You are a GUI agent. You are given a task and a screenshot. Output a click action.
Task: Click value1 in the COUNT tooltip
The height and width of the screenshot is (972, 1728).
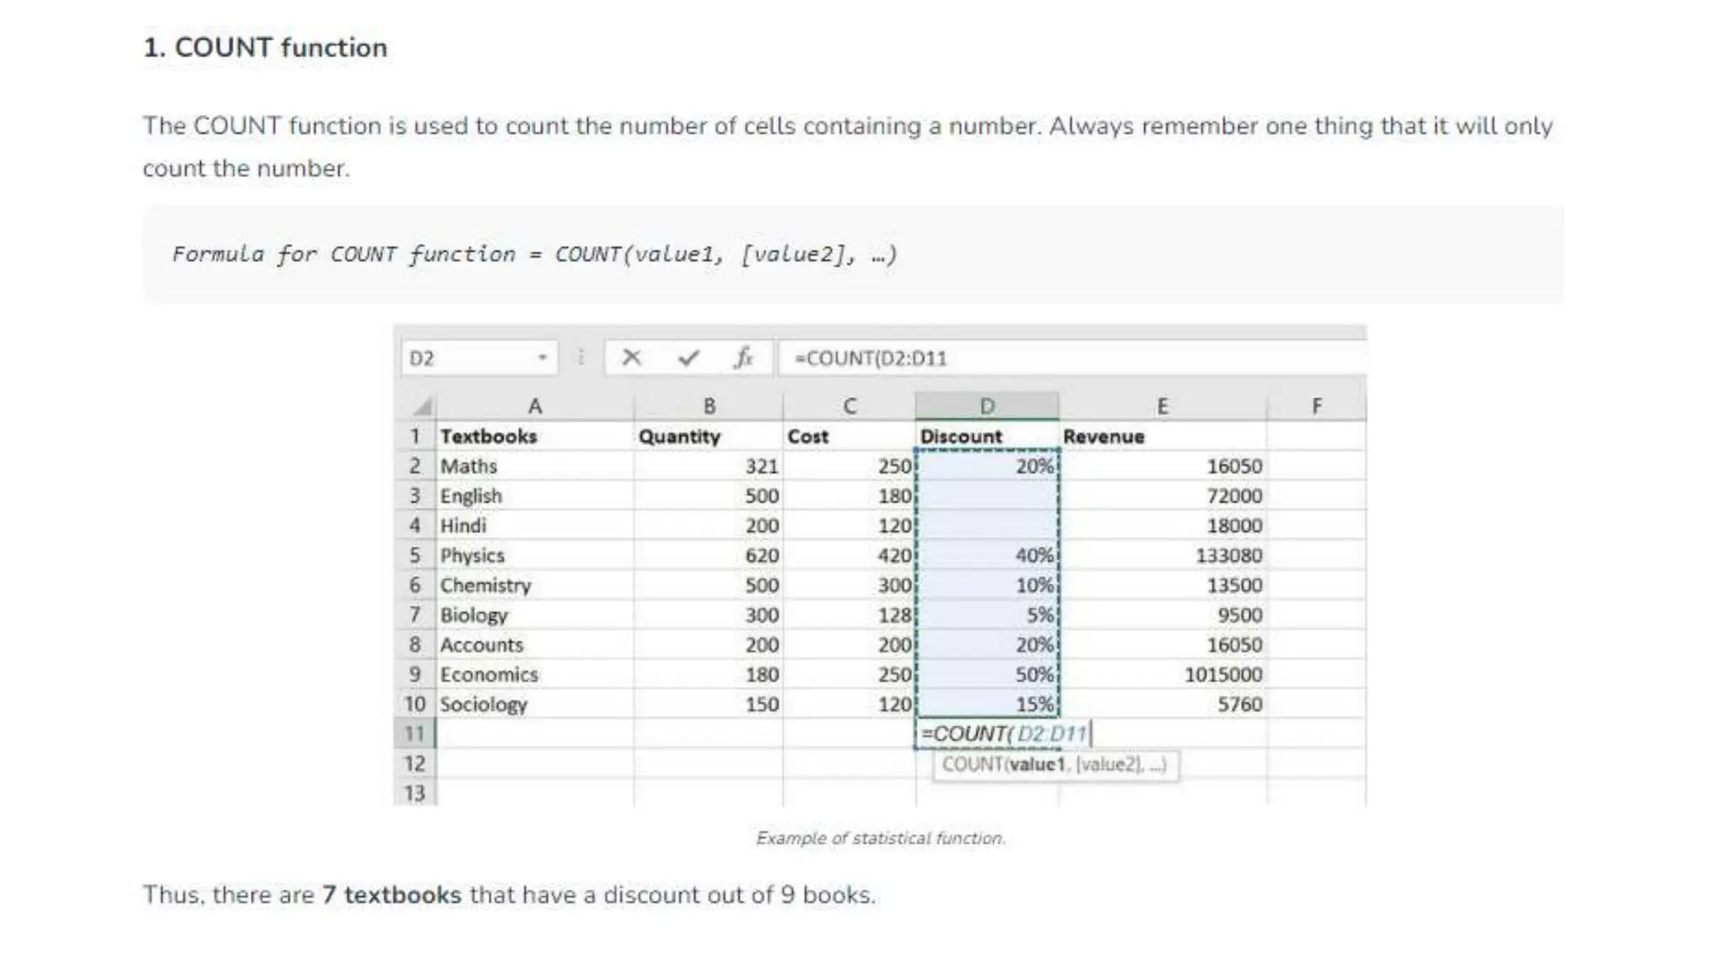(1037, 764)
